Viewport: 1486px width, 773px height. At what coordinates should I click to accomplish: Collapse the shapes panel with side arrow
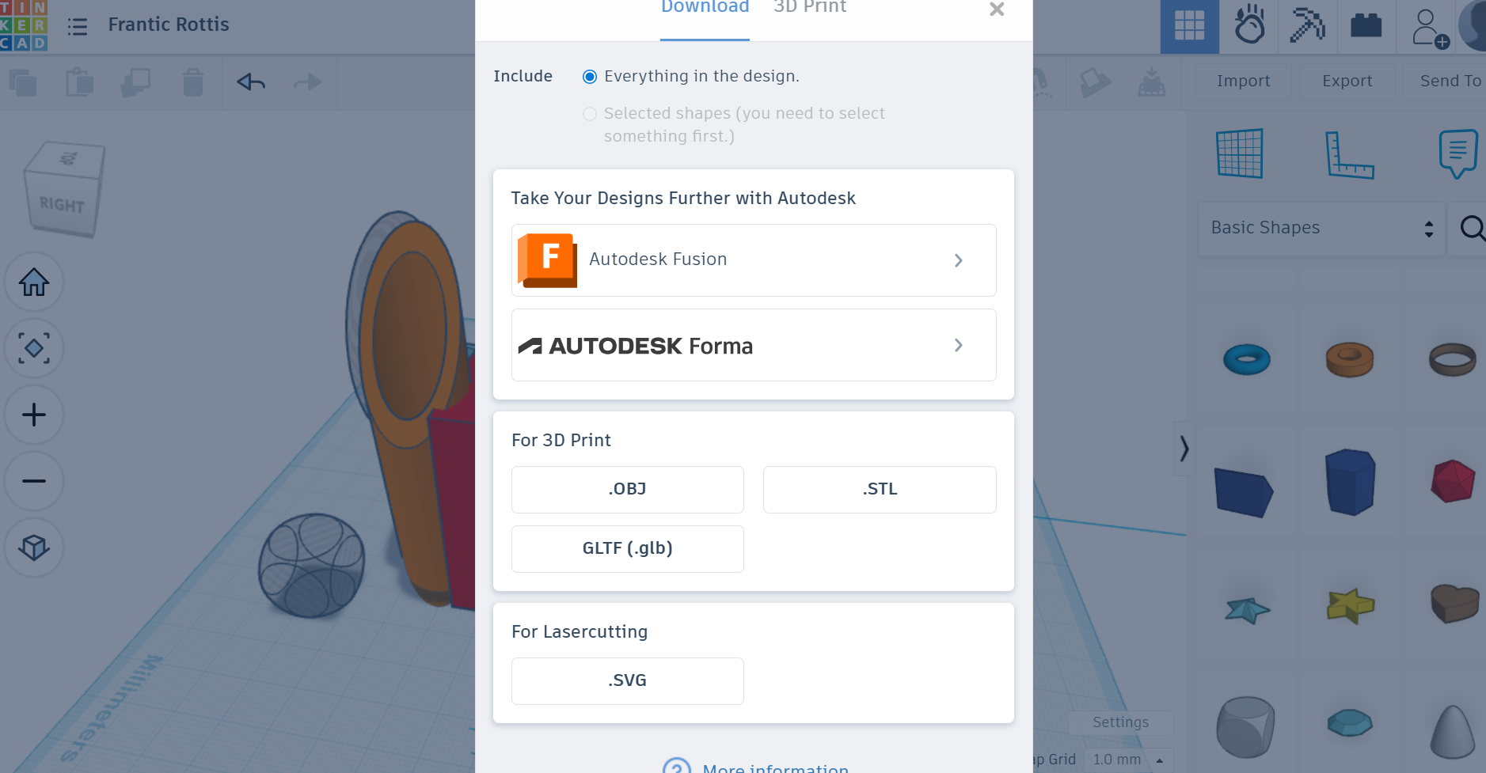point(1184,449)
